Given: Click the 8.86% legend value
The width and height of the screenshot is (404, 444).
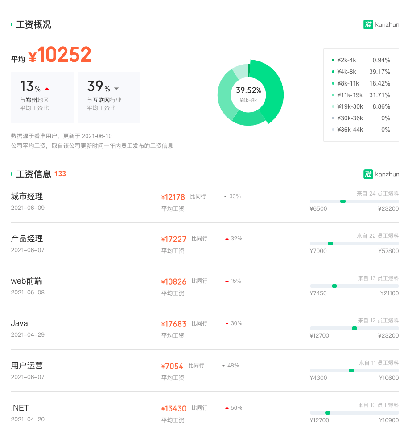Looking at the screenshot, I should [x=381, y=107].
